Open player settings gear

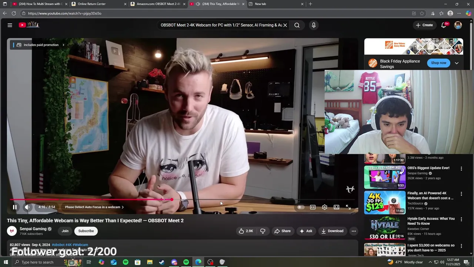325,207
